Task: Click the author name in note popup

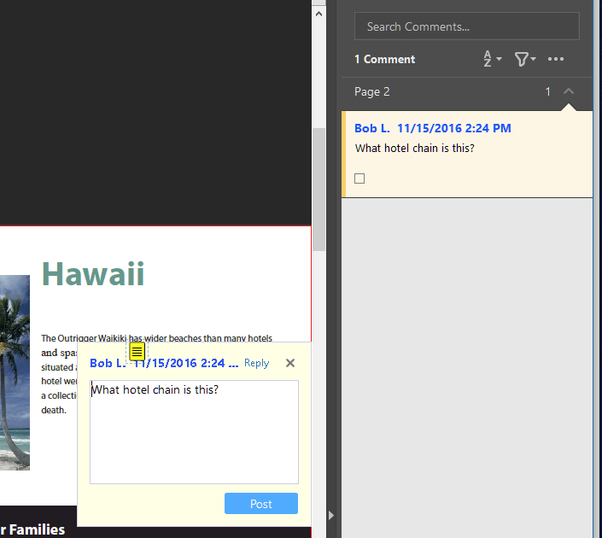Action: point(107,364)
